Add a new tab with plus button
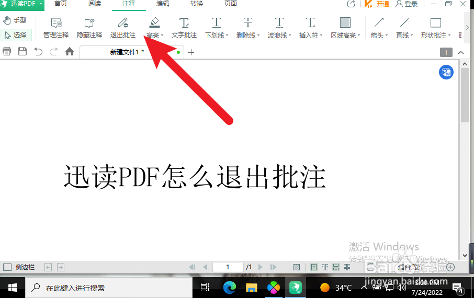Viewport: 474px width, 298px height. pyautogui.click(x=191, y=52)
